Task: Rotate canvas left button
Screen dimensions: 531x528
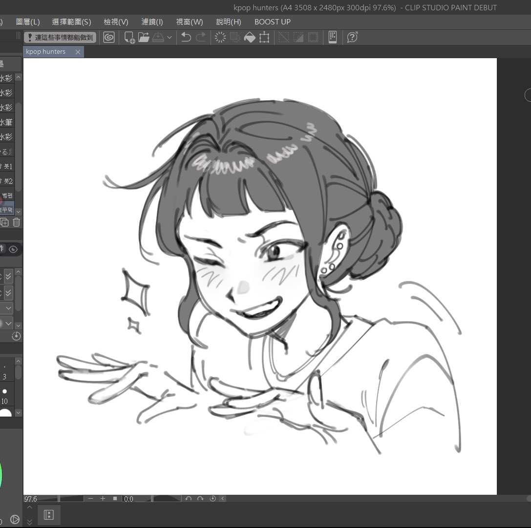Action: point(189,499)
